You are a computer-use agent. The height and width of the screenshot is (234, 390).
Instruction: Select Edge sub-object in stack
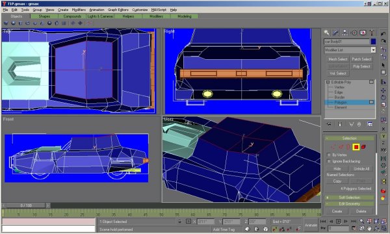click(x=339, y=92)
